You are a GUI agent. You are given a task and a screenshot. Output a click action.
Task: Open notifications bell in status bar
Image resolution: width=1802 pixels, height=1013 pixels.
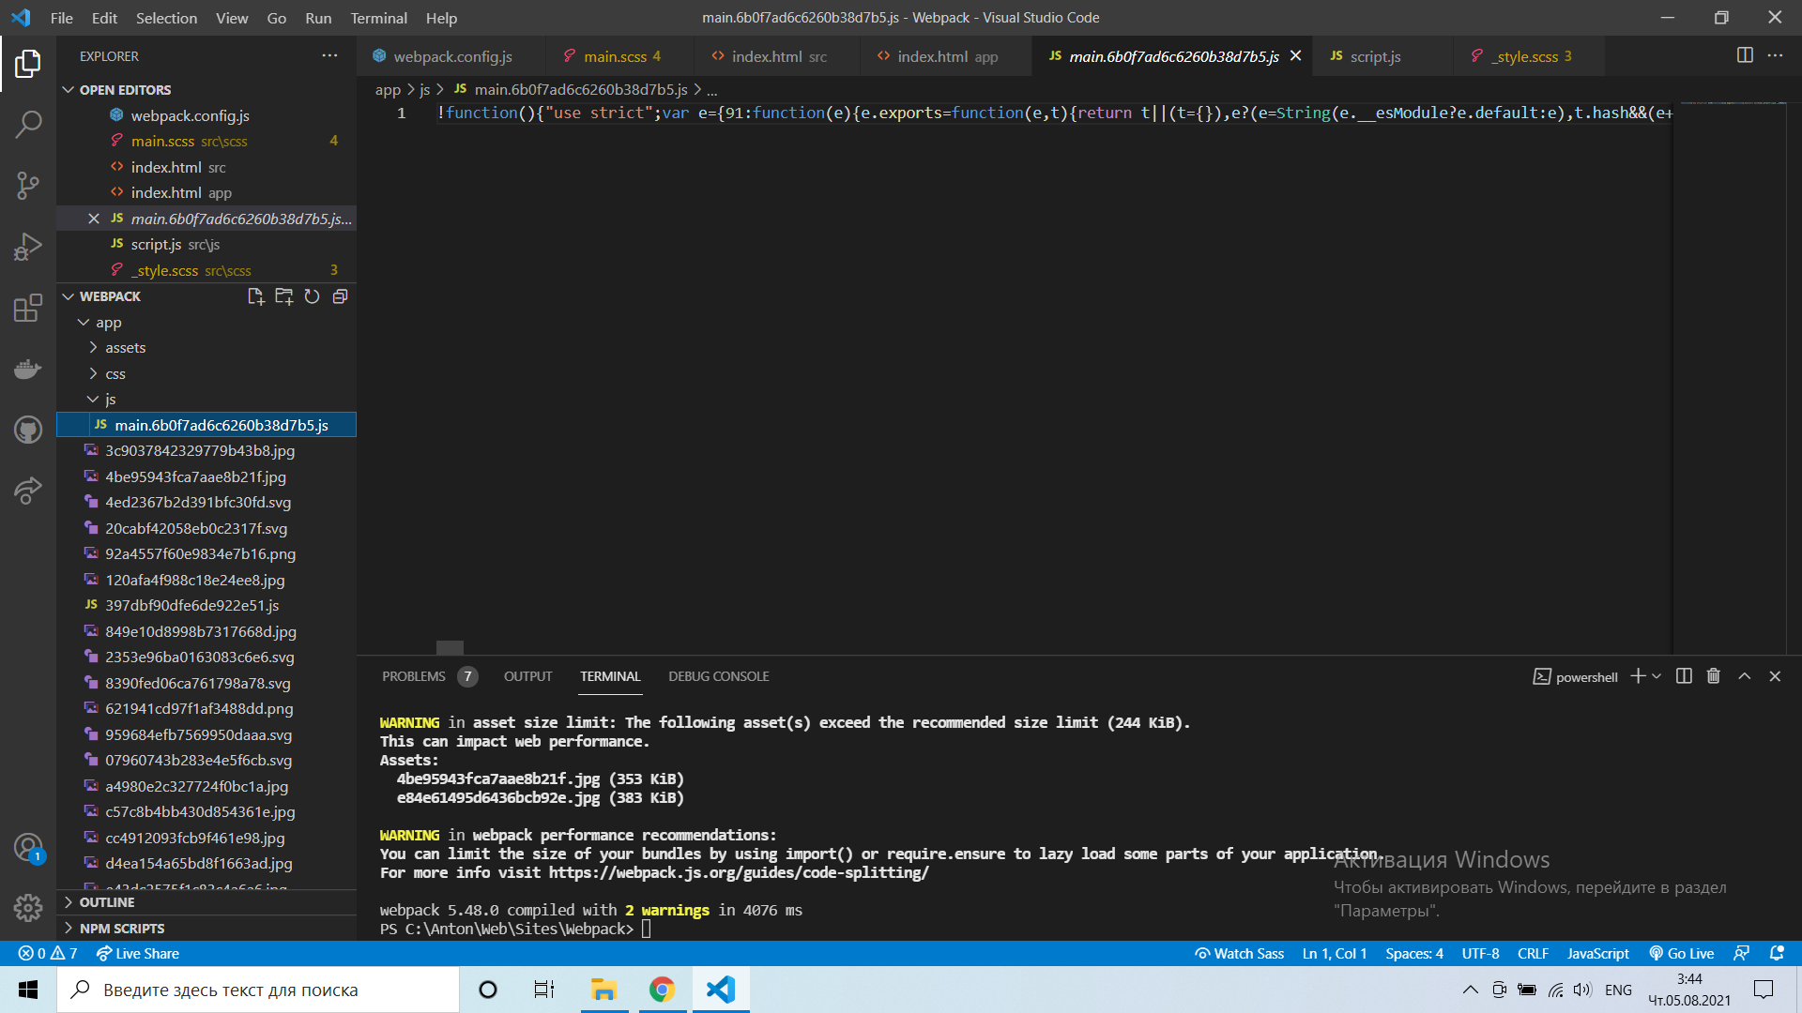[x=1777, y=953]
